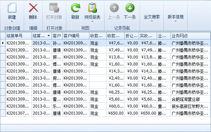Click the 合肥瑶海营业部 cell
The width and height of the screenshot is (211, 132).
coord(190,99)
